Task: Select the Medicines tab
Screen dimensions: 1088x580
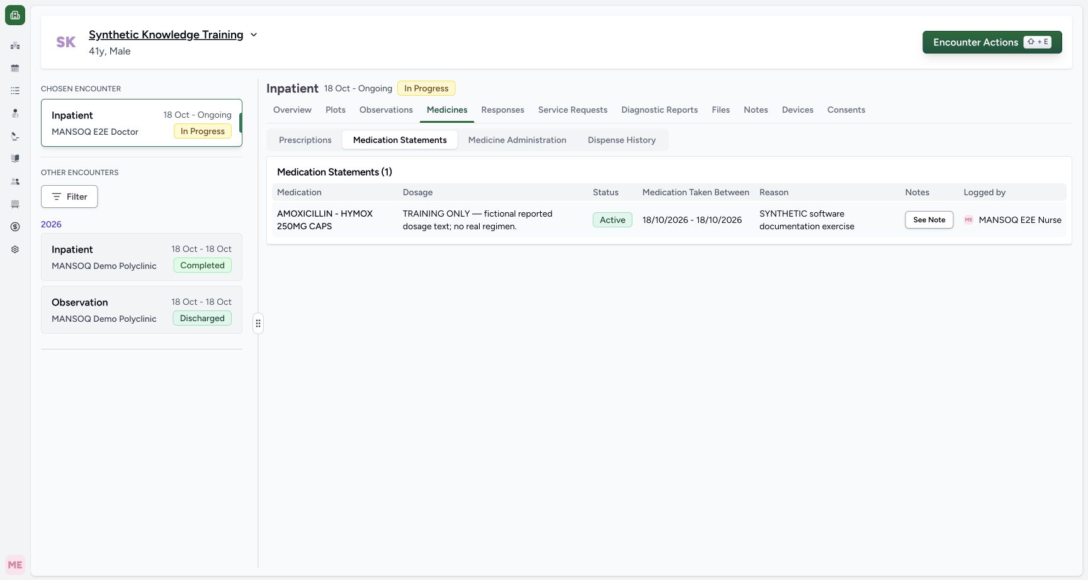Action: (447, 110)
